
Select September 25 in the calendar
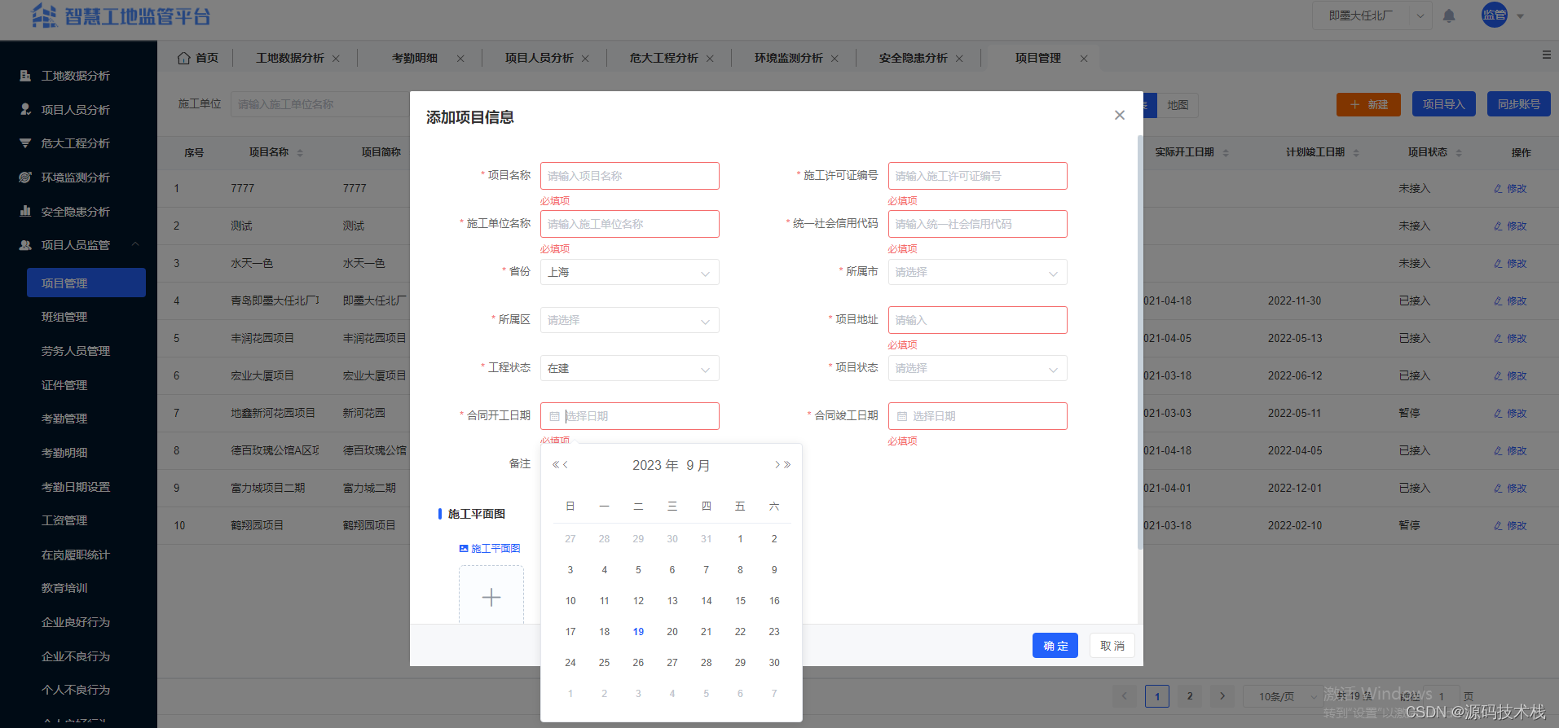pyautogui.click(x=604, y=663)
